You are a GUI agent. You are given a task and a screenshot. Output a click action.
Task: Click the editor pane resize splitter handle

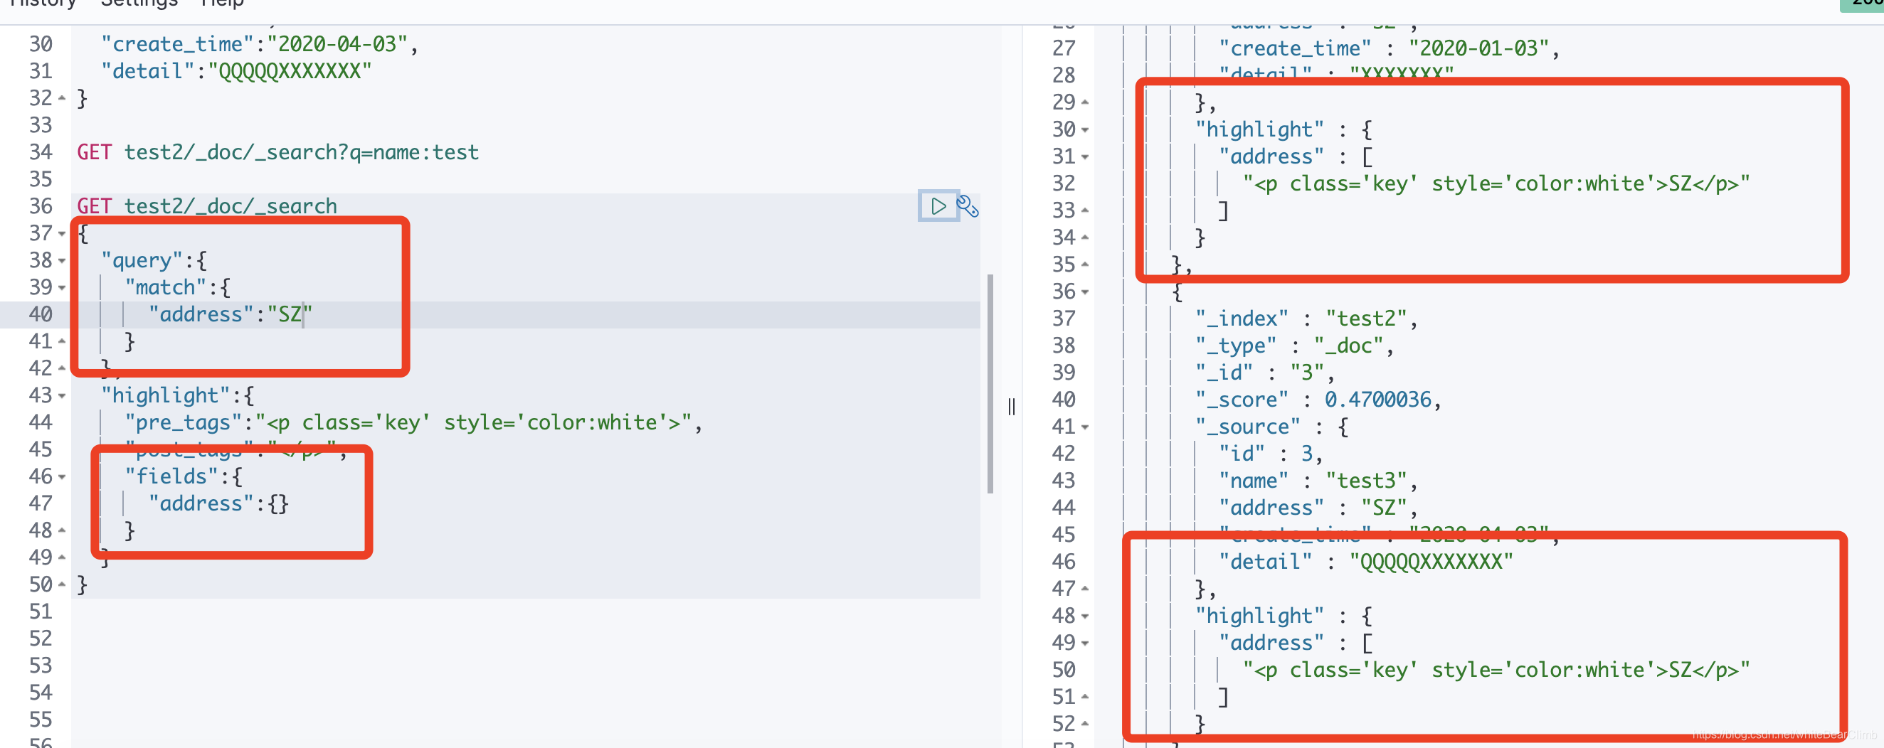1012,407
